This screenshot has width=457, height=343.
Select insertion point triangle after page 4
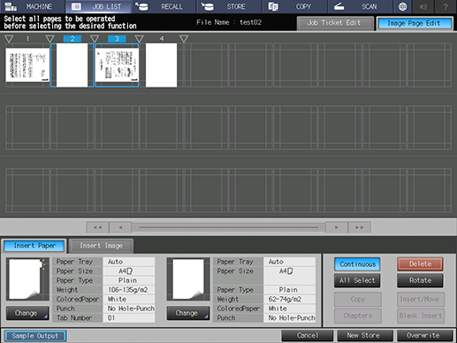[x=184, y=39]
